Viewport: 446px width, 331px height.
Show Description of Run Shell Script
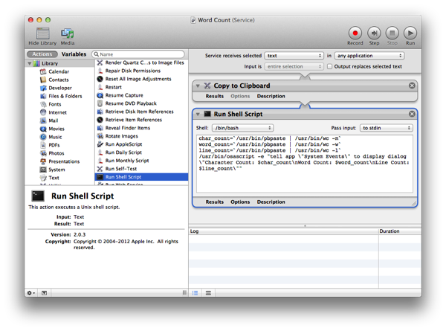271,202
